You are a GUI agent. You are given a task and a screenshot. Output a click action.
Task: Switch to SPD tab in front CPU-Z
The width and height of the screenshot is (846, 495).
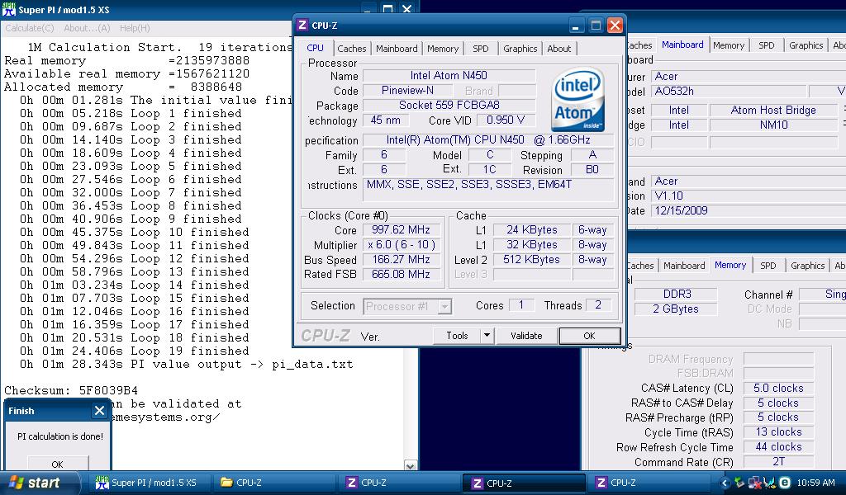click(x=481, y=49)
